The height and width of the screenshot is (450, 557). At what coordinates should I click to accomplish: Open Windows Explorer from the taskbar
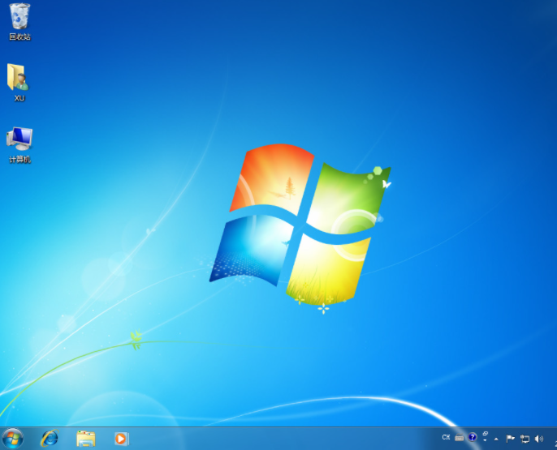click(x=85, y=439)
